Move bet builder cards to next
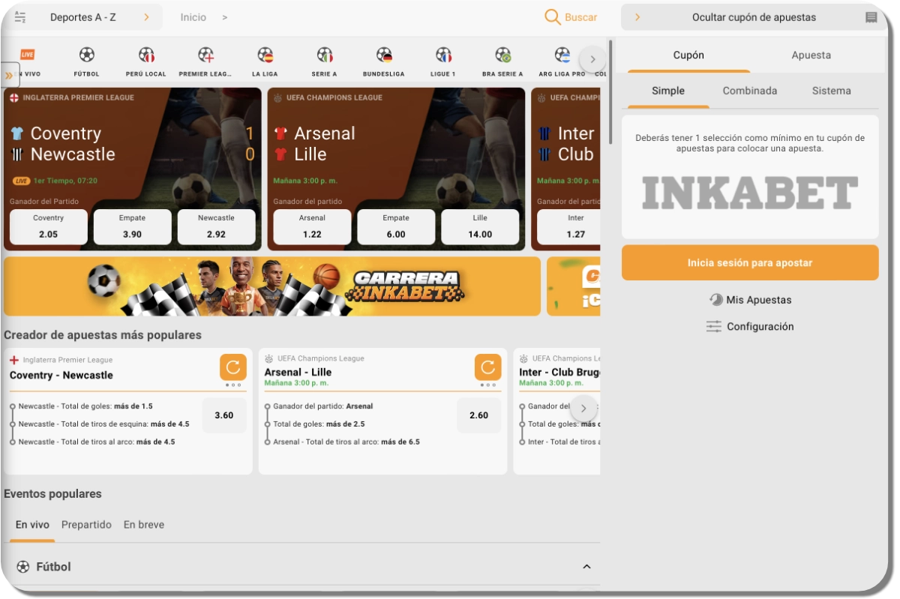The width and height of the screenshot is (900, 599). tap(583, 409)
